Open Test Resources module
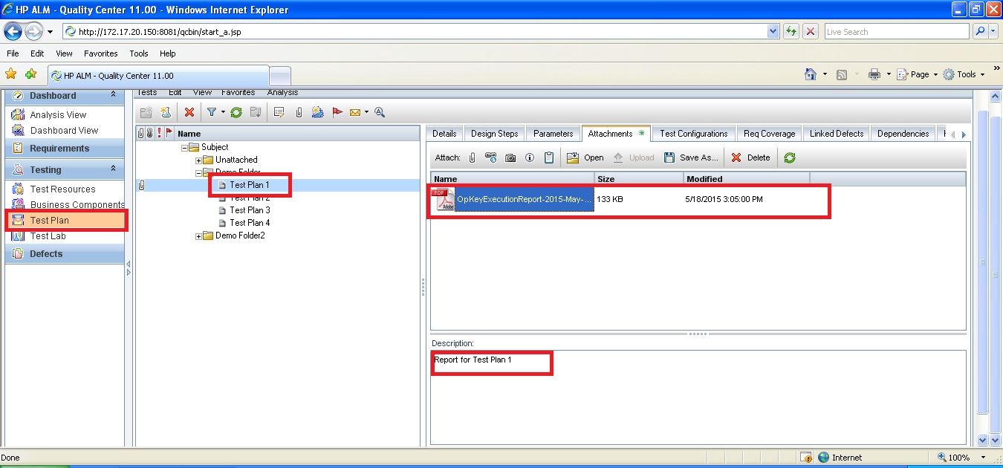1003x468 pixels. tap(62, 189)
